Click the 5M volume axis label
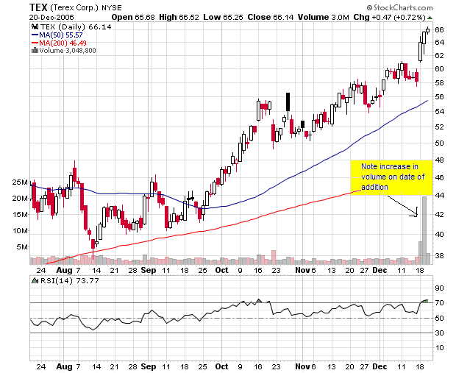This screenshot has width=456, height=373. tap(22, 246)
